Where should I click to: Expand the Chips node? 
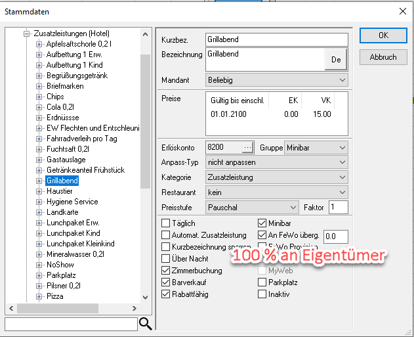click(39, 97)
